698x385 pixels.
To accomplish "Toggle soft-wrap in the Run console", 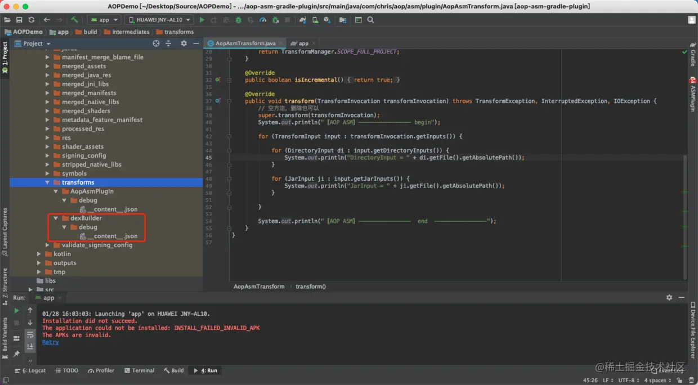I will (x=30, y=335).
